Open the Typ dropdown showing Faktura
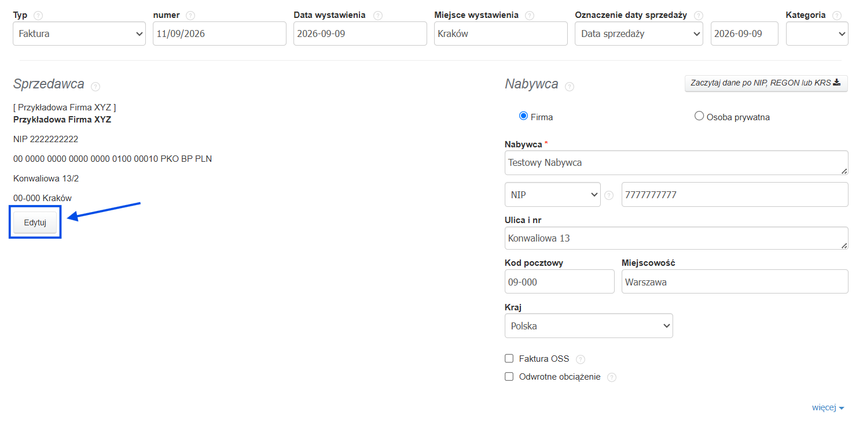Image resolution: width=863 pixels, height=423 pixels. (79, 34)
